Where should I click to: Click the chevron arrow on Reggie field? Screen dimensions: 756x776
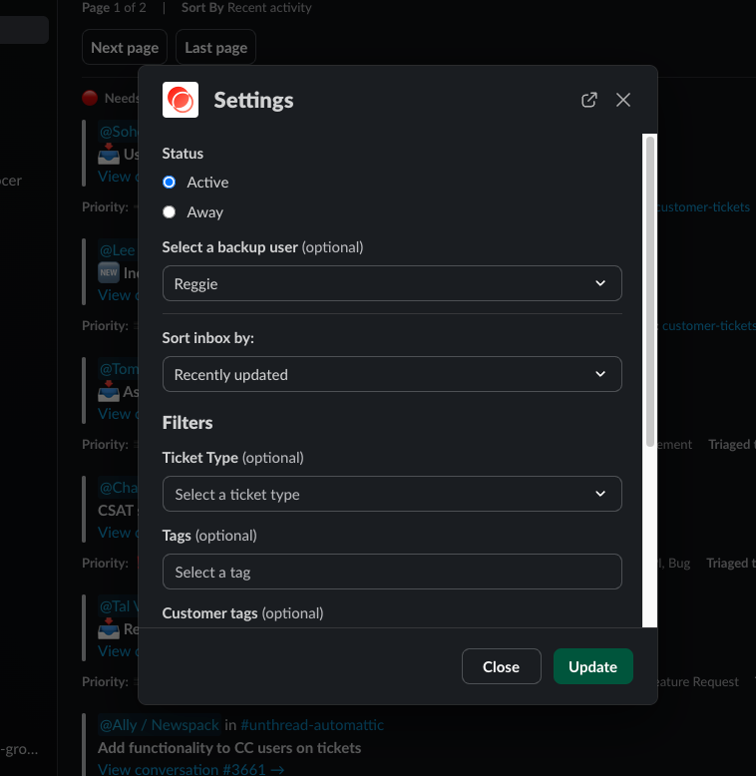point(600,283)
